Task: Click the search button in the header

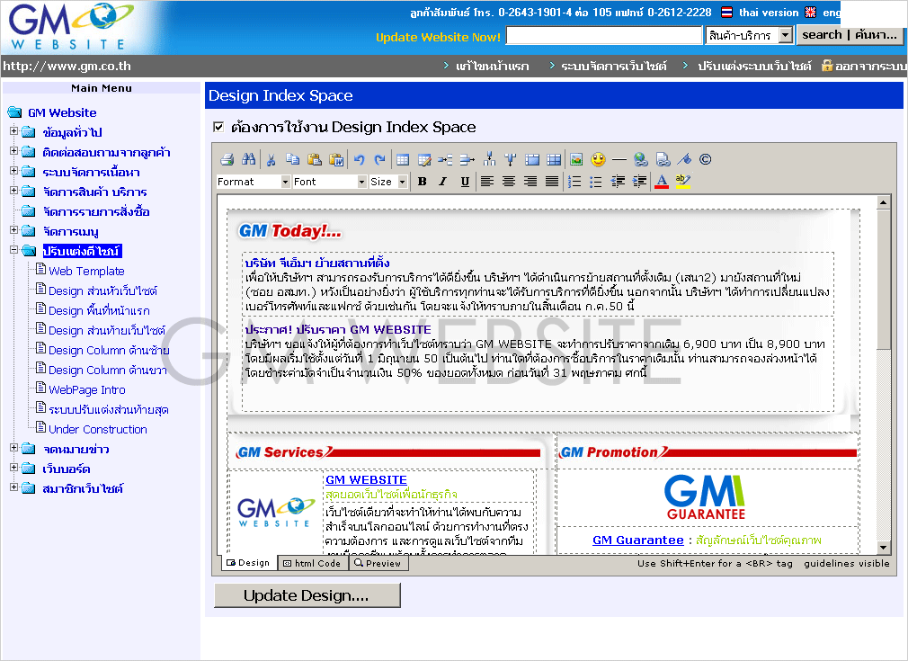Action: [849, 35]
